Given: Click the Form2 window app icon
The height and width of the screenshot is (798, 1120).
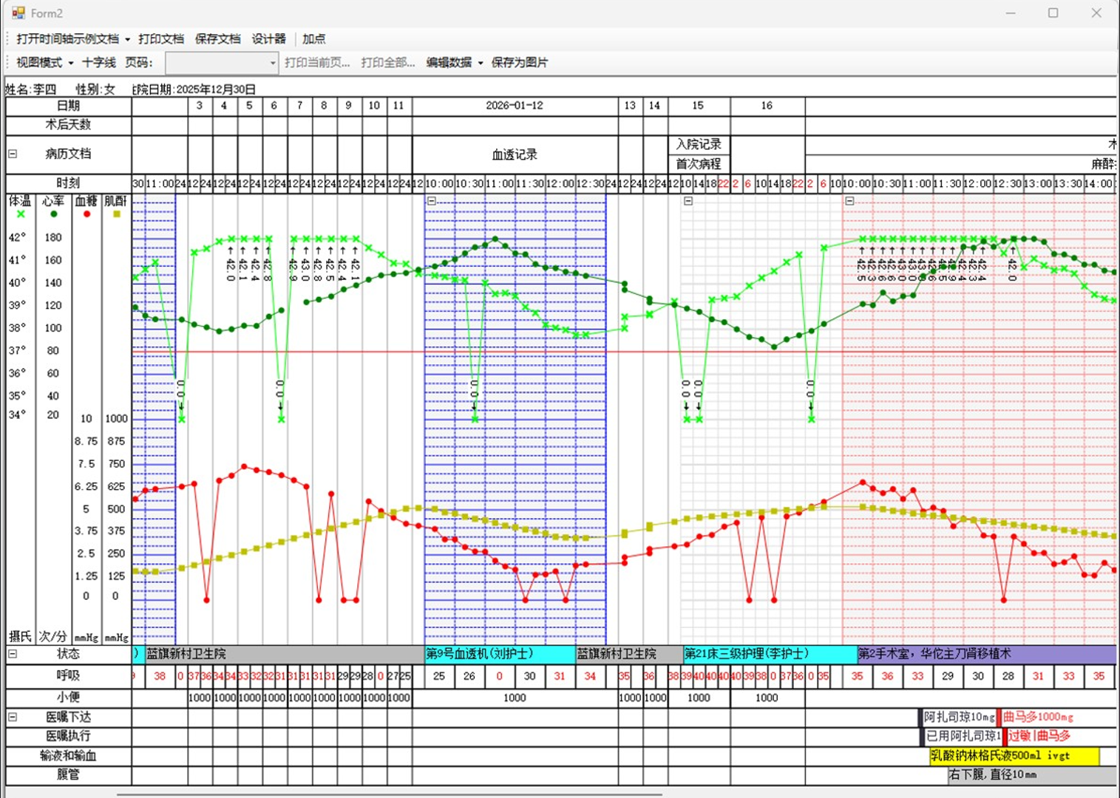Looking at the screenshot, I should (x=18, y=13).
